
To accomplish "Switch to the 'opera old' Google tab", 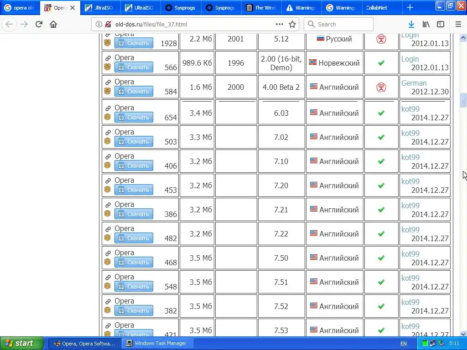I will [x=20, y=8].
